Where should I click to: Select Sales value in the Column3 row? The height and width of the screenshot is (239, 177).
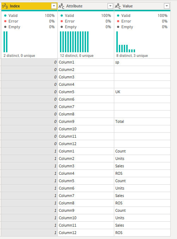142,166
